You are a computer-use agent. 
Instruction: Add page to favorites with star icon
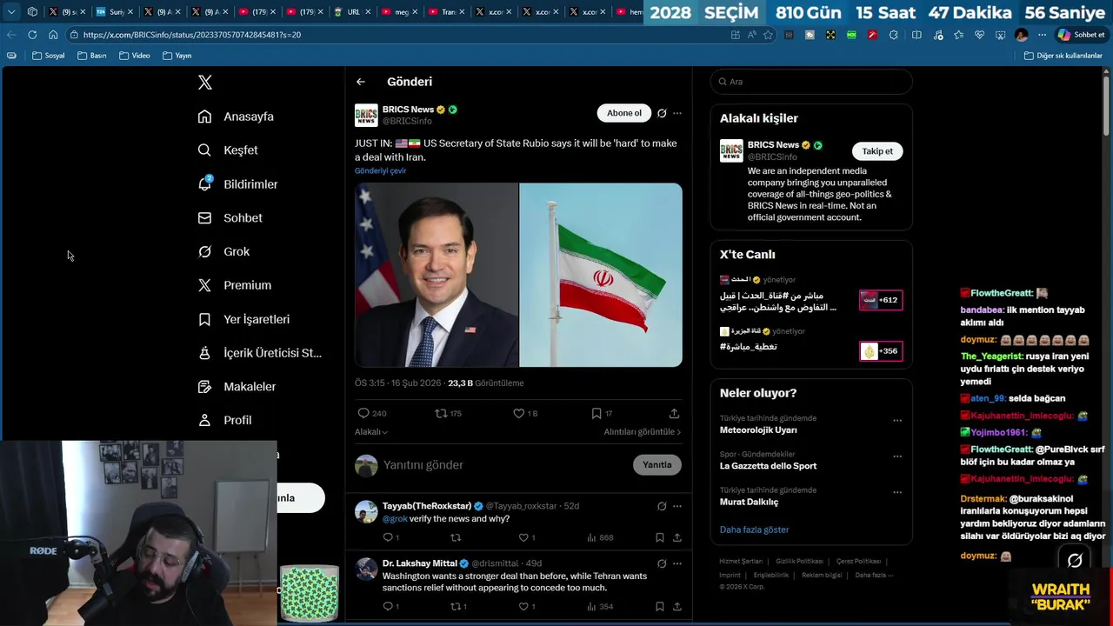coord(768,35)
